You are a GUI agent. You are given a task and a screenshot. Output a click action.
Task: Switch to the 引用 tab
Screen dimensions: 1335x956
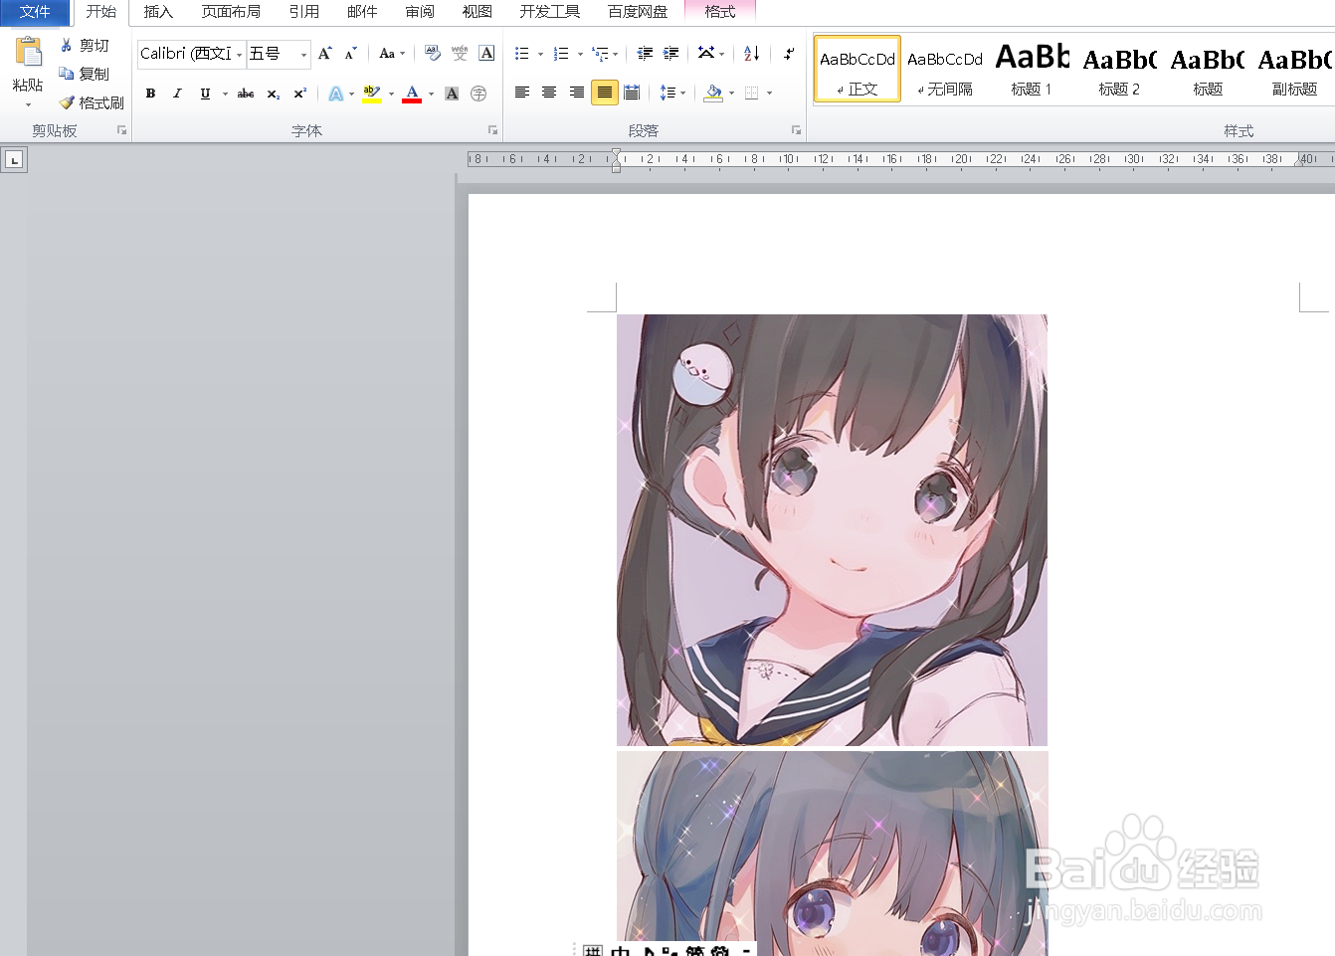tap(304, 12)
